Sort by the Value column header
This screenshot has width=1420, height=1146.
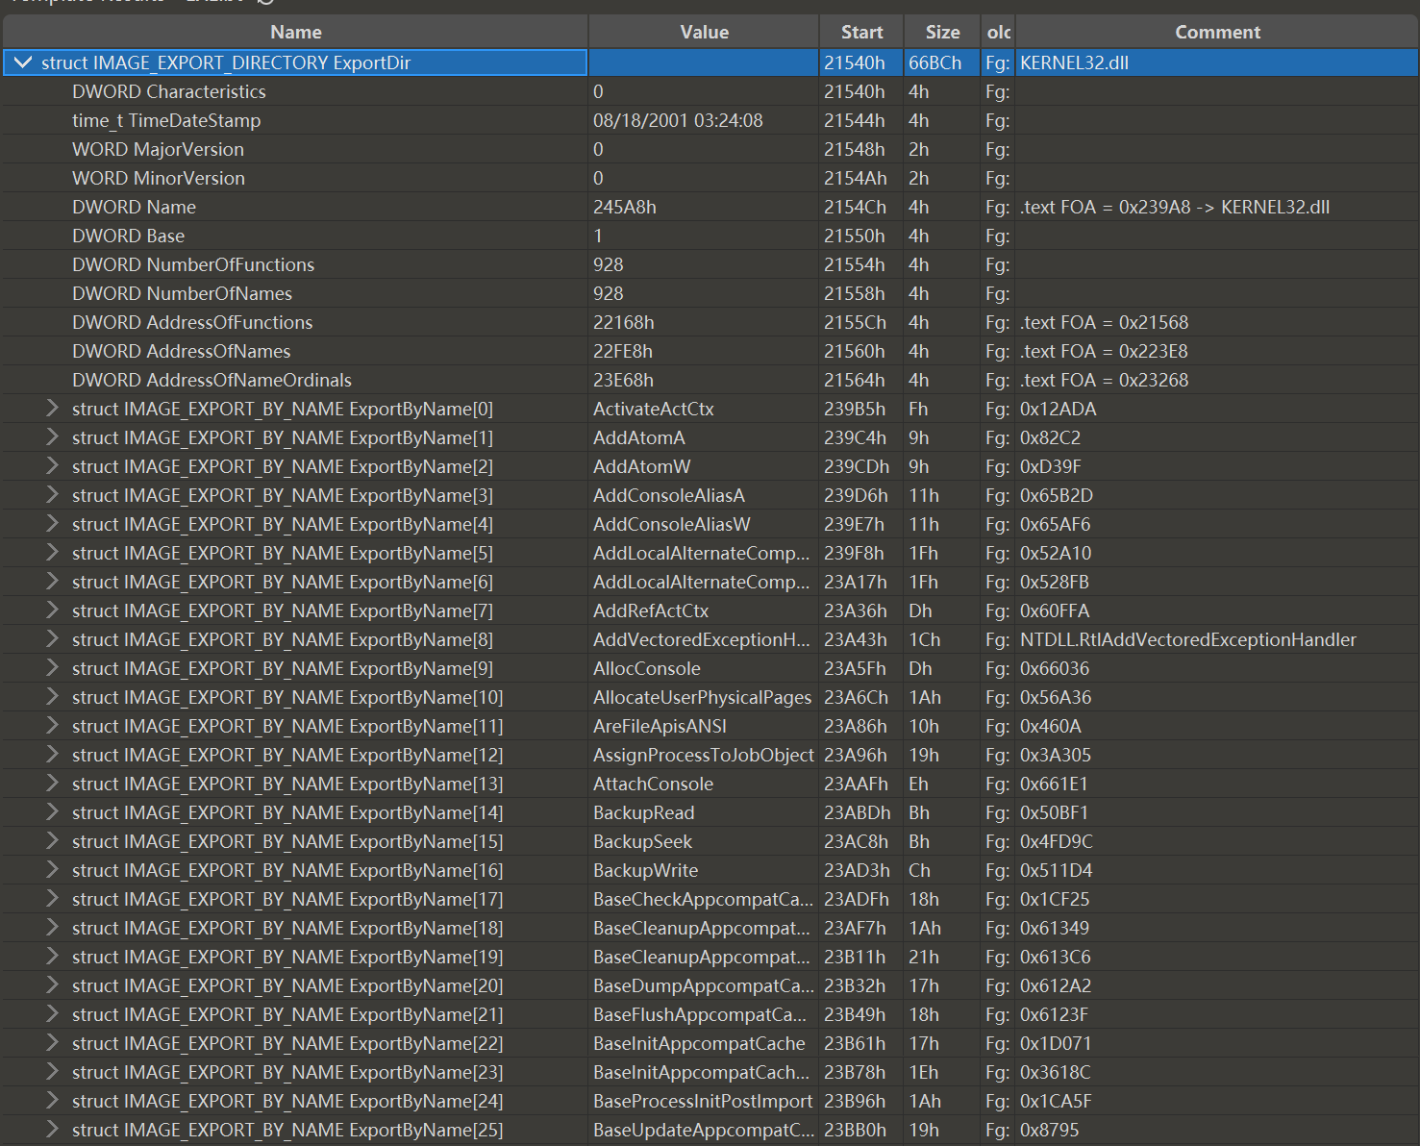[x=704, y=32]
